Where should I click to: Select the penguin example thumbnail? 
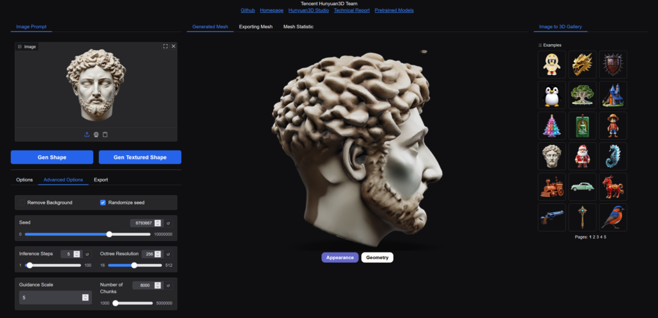(x=551, y=95)
